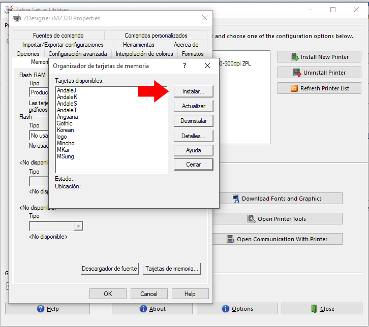Open the Descargador de fuente button
Image resolution: width=369 pixels, height=327 pixels.
pyautogui.click(x=109, y=269)
